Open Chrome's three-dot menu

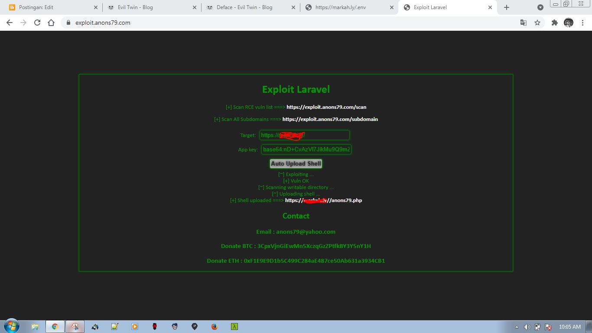(582, 23)
